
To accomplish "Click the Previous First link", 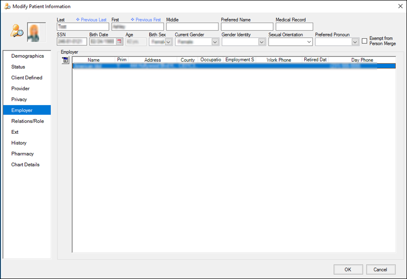I will click(x=148, y=20).
